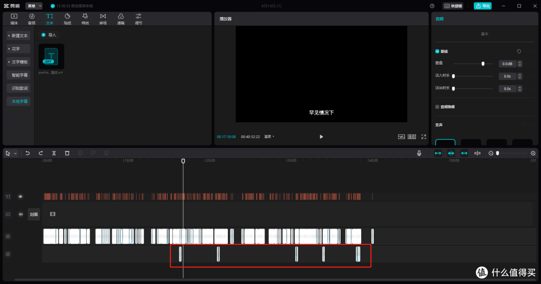Screen dimensions: 541x284
Task: Click the 封面 cover button
Action: coord(34,214)
